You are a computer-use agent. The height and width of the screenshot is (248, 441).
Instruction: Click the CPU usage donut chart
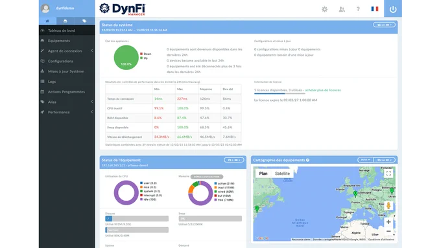click(126, 193)
